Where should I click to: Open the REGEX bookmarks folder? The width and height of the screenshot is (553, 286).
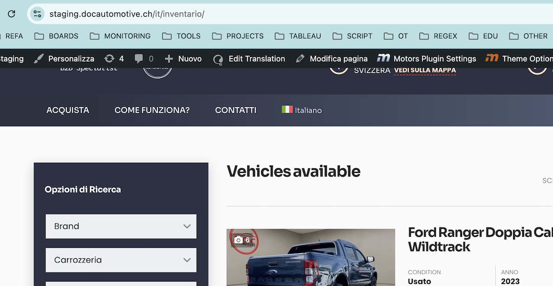(438, 36)
